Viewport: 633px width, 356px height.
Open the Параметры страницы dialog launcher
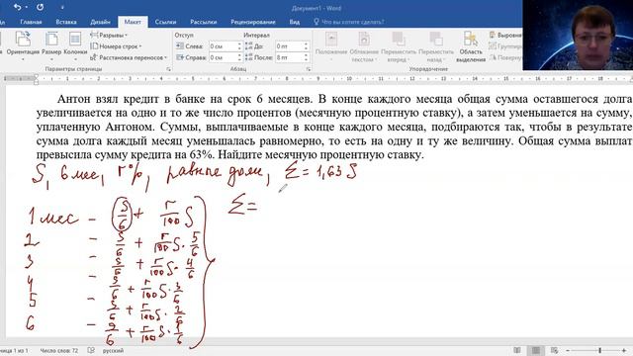click(169, 69)
